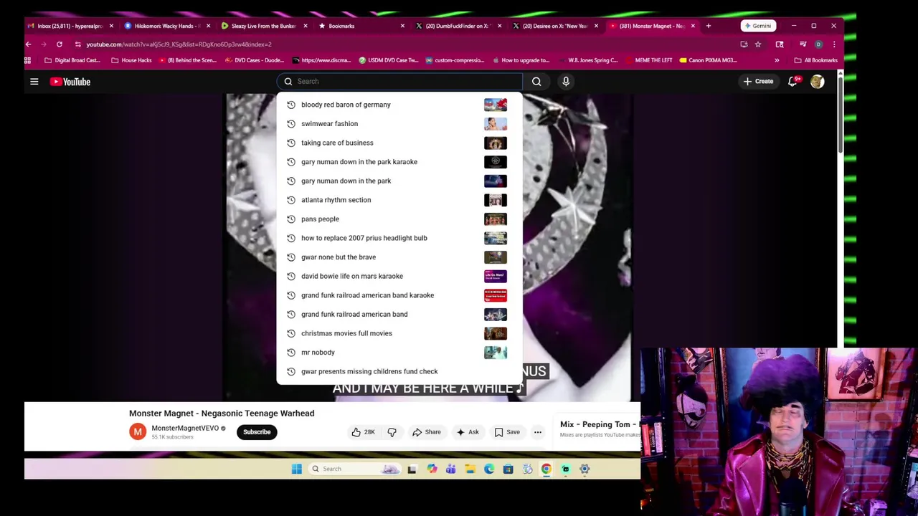Select suggestion 'bloody red baron of germany'
Screen dimensions: 918x516
[399, 105]
